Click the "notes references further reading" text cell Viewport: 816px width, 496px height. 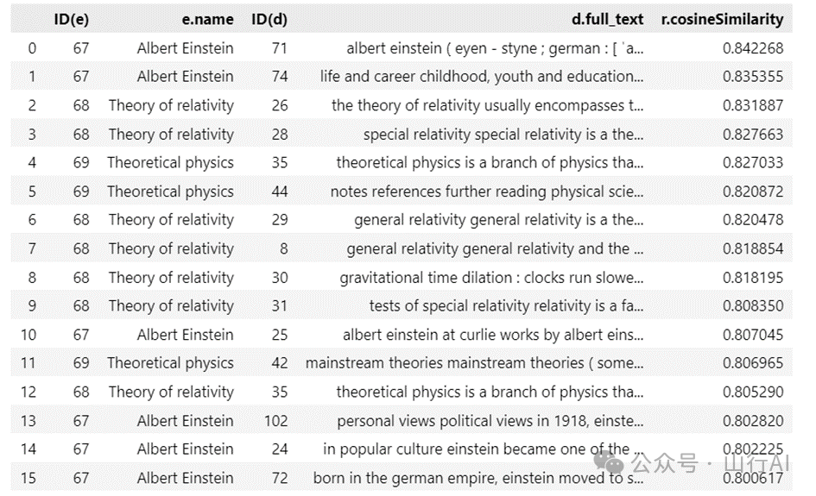487,191
